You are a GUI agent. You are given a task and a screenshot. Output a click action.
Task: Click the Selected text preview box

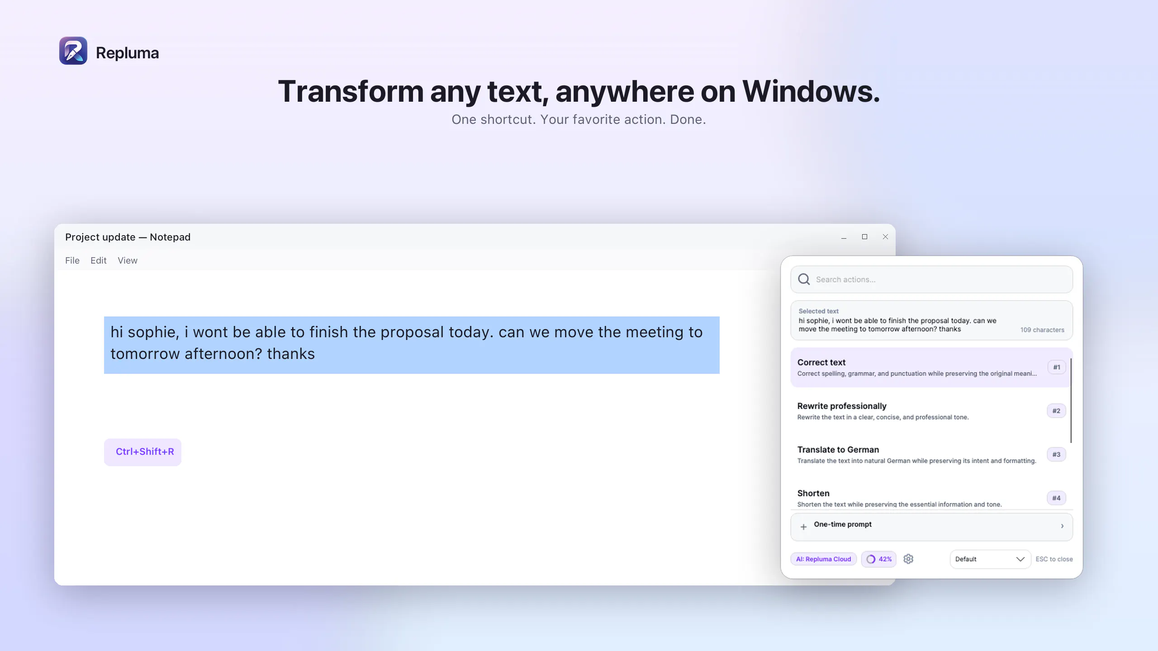point(932,321)
